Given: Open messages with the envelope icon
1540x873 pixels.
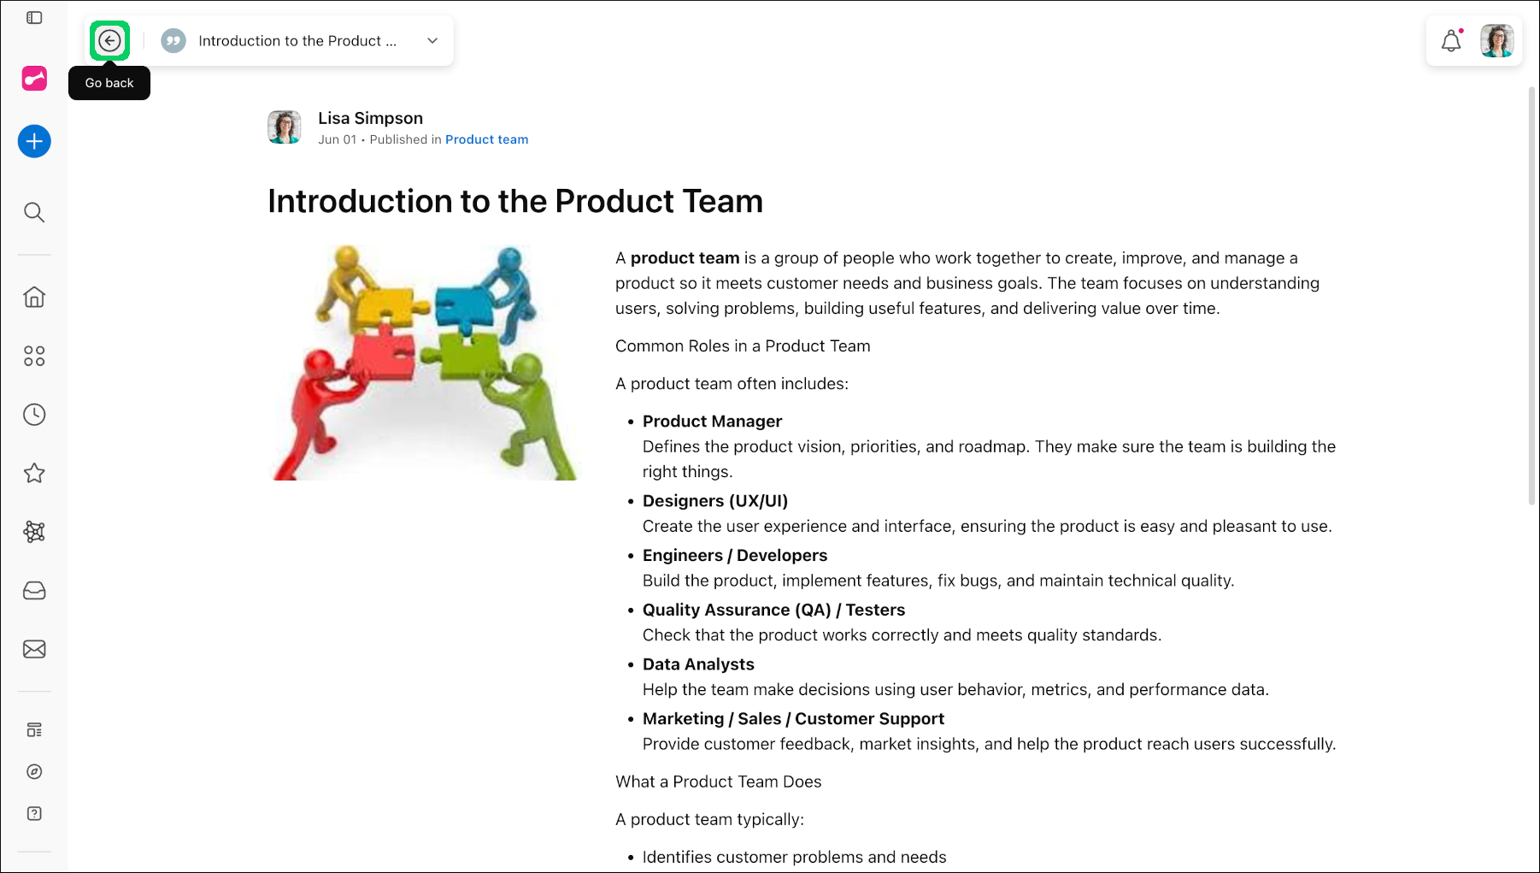Looking at the screenshot, I should click(34, 649).
